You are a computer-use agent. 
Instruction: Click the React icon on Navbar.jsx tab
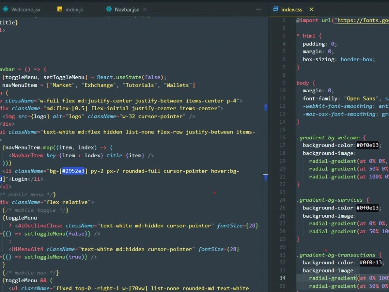tap(109, 9)
